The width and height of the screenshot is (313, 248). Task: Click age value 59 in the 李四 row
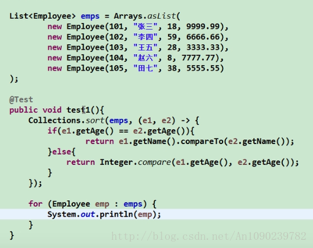172,37
